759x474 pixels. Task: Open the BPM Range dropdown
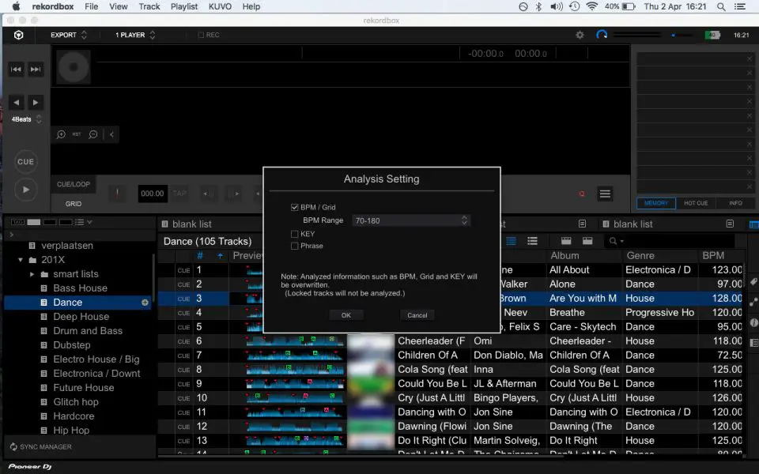411,220
